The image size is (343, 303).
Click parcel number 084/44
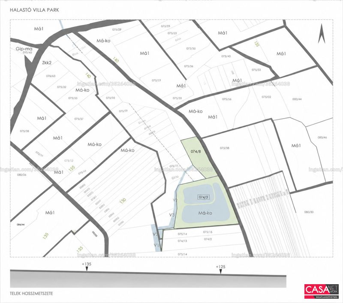[x=21, y=225]
